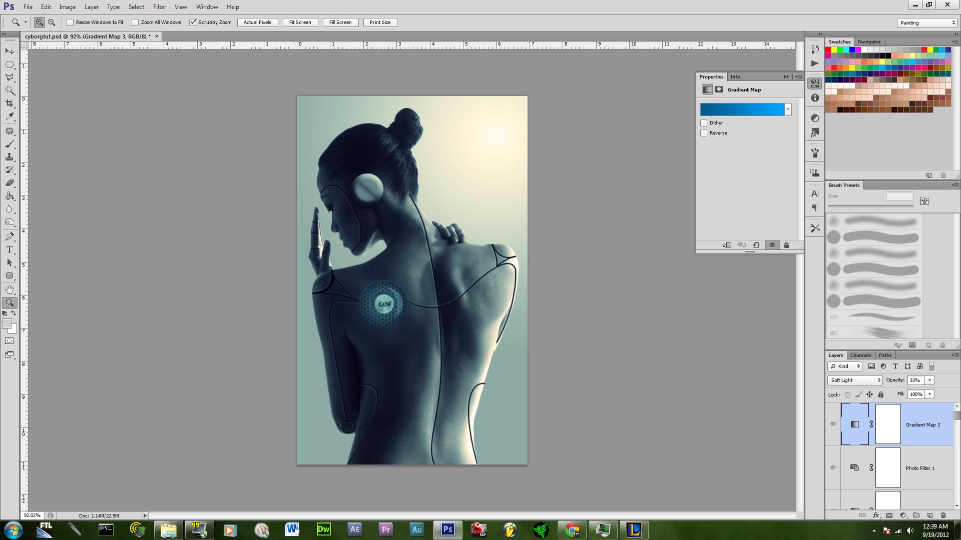This screenshot has height=540, width=961.
Task: Click the gradient map color bar
Action: [x=742, y=109]
